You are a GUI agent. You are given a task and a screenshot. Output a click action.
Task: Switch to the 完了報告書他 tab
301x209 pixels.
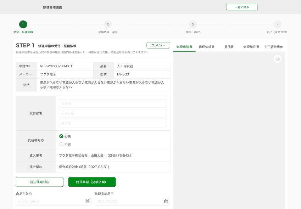pos(274,47)
